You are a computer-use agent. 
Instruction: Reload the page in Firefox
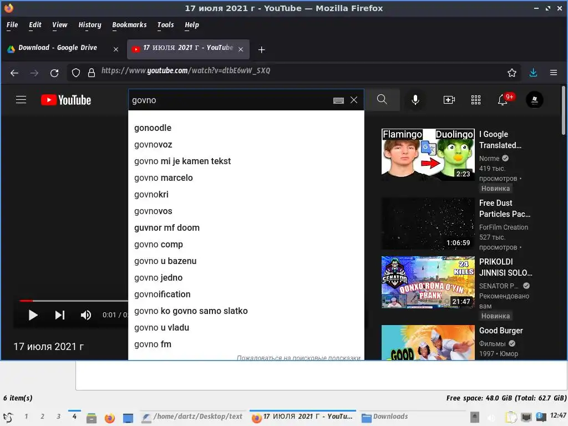54,73
